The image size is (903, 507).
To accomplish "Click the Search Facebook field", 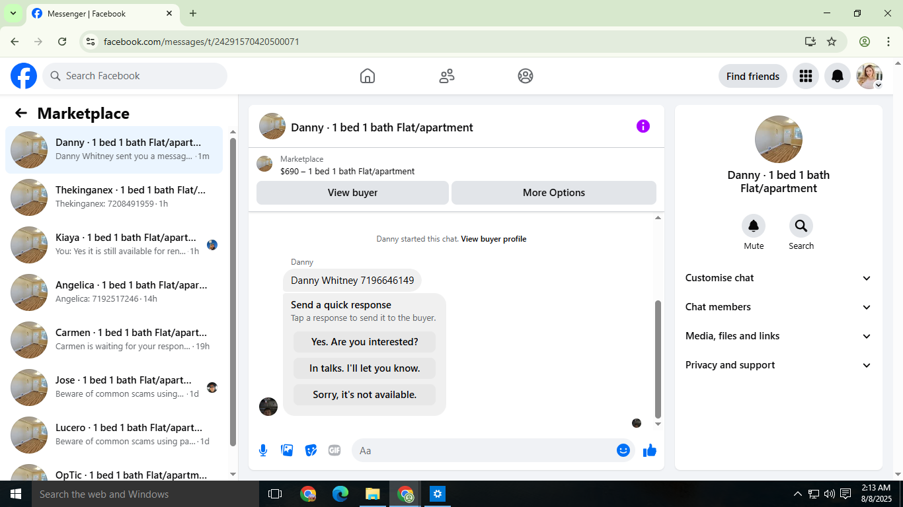I will [x=135, y=76].
